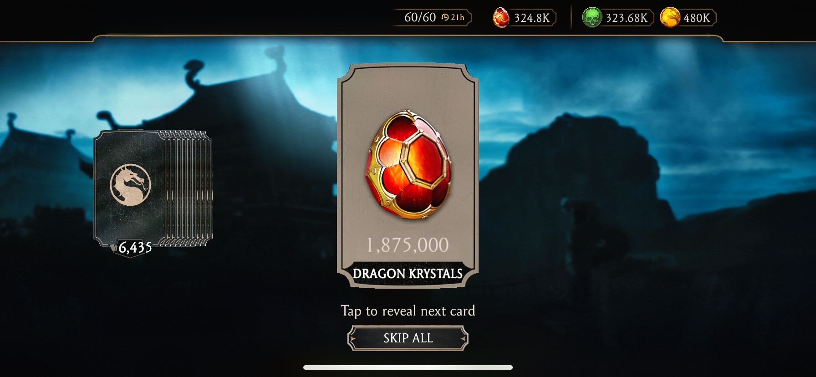
Task: Tap right arrow ornament on Skip All button
Action: coord(464,338)
